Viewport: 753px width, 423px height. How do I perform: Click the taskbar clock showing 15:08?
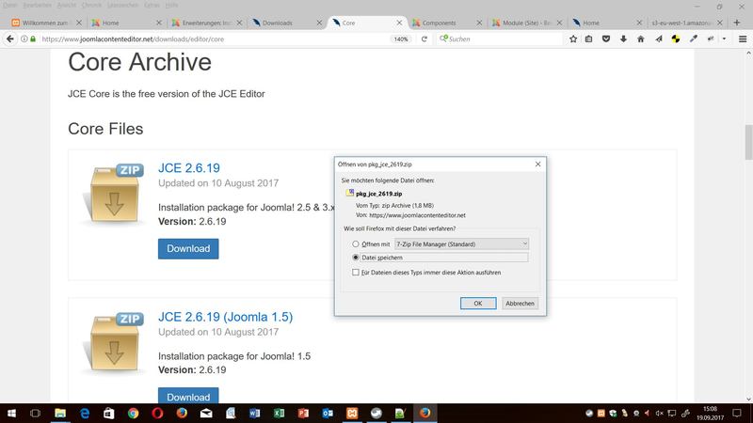(711, 413)
